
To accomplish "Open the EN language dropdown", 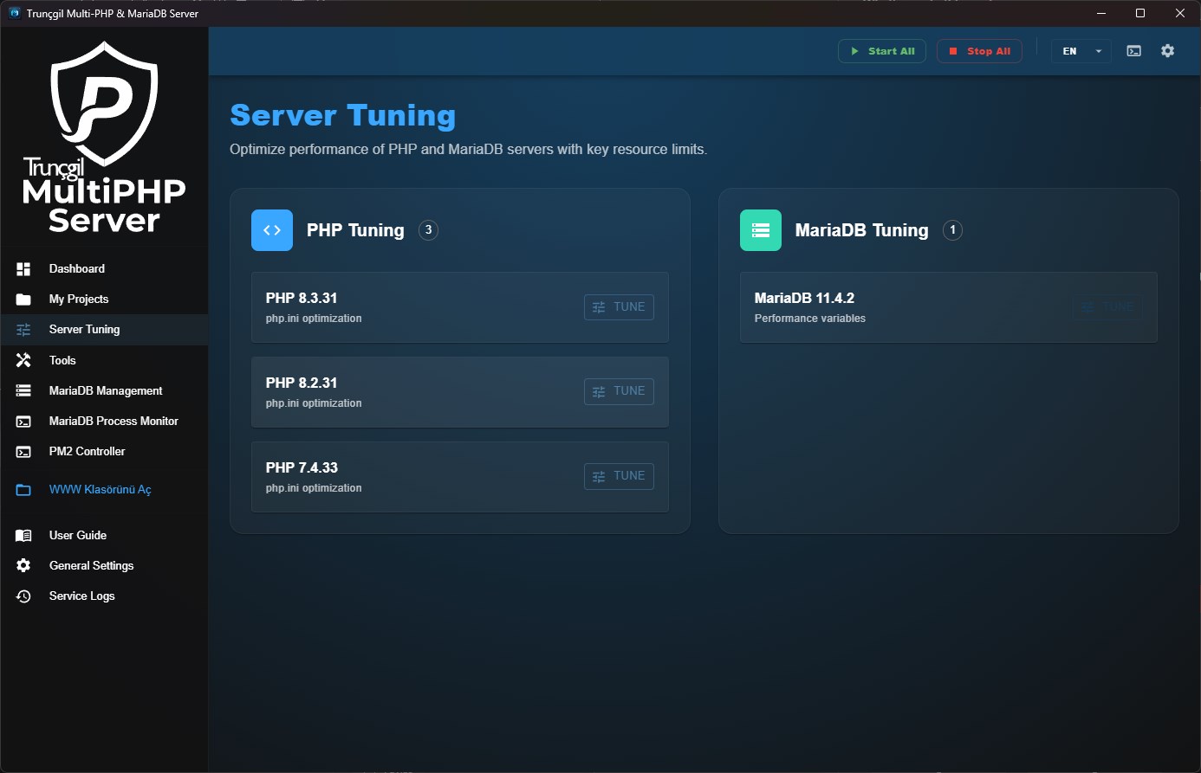I will 1081,51.
